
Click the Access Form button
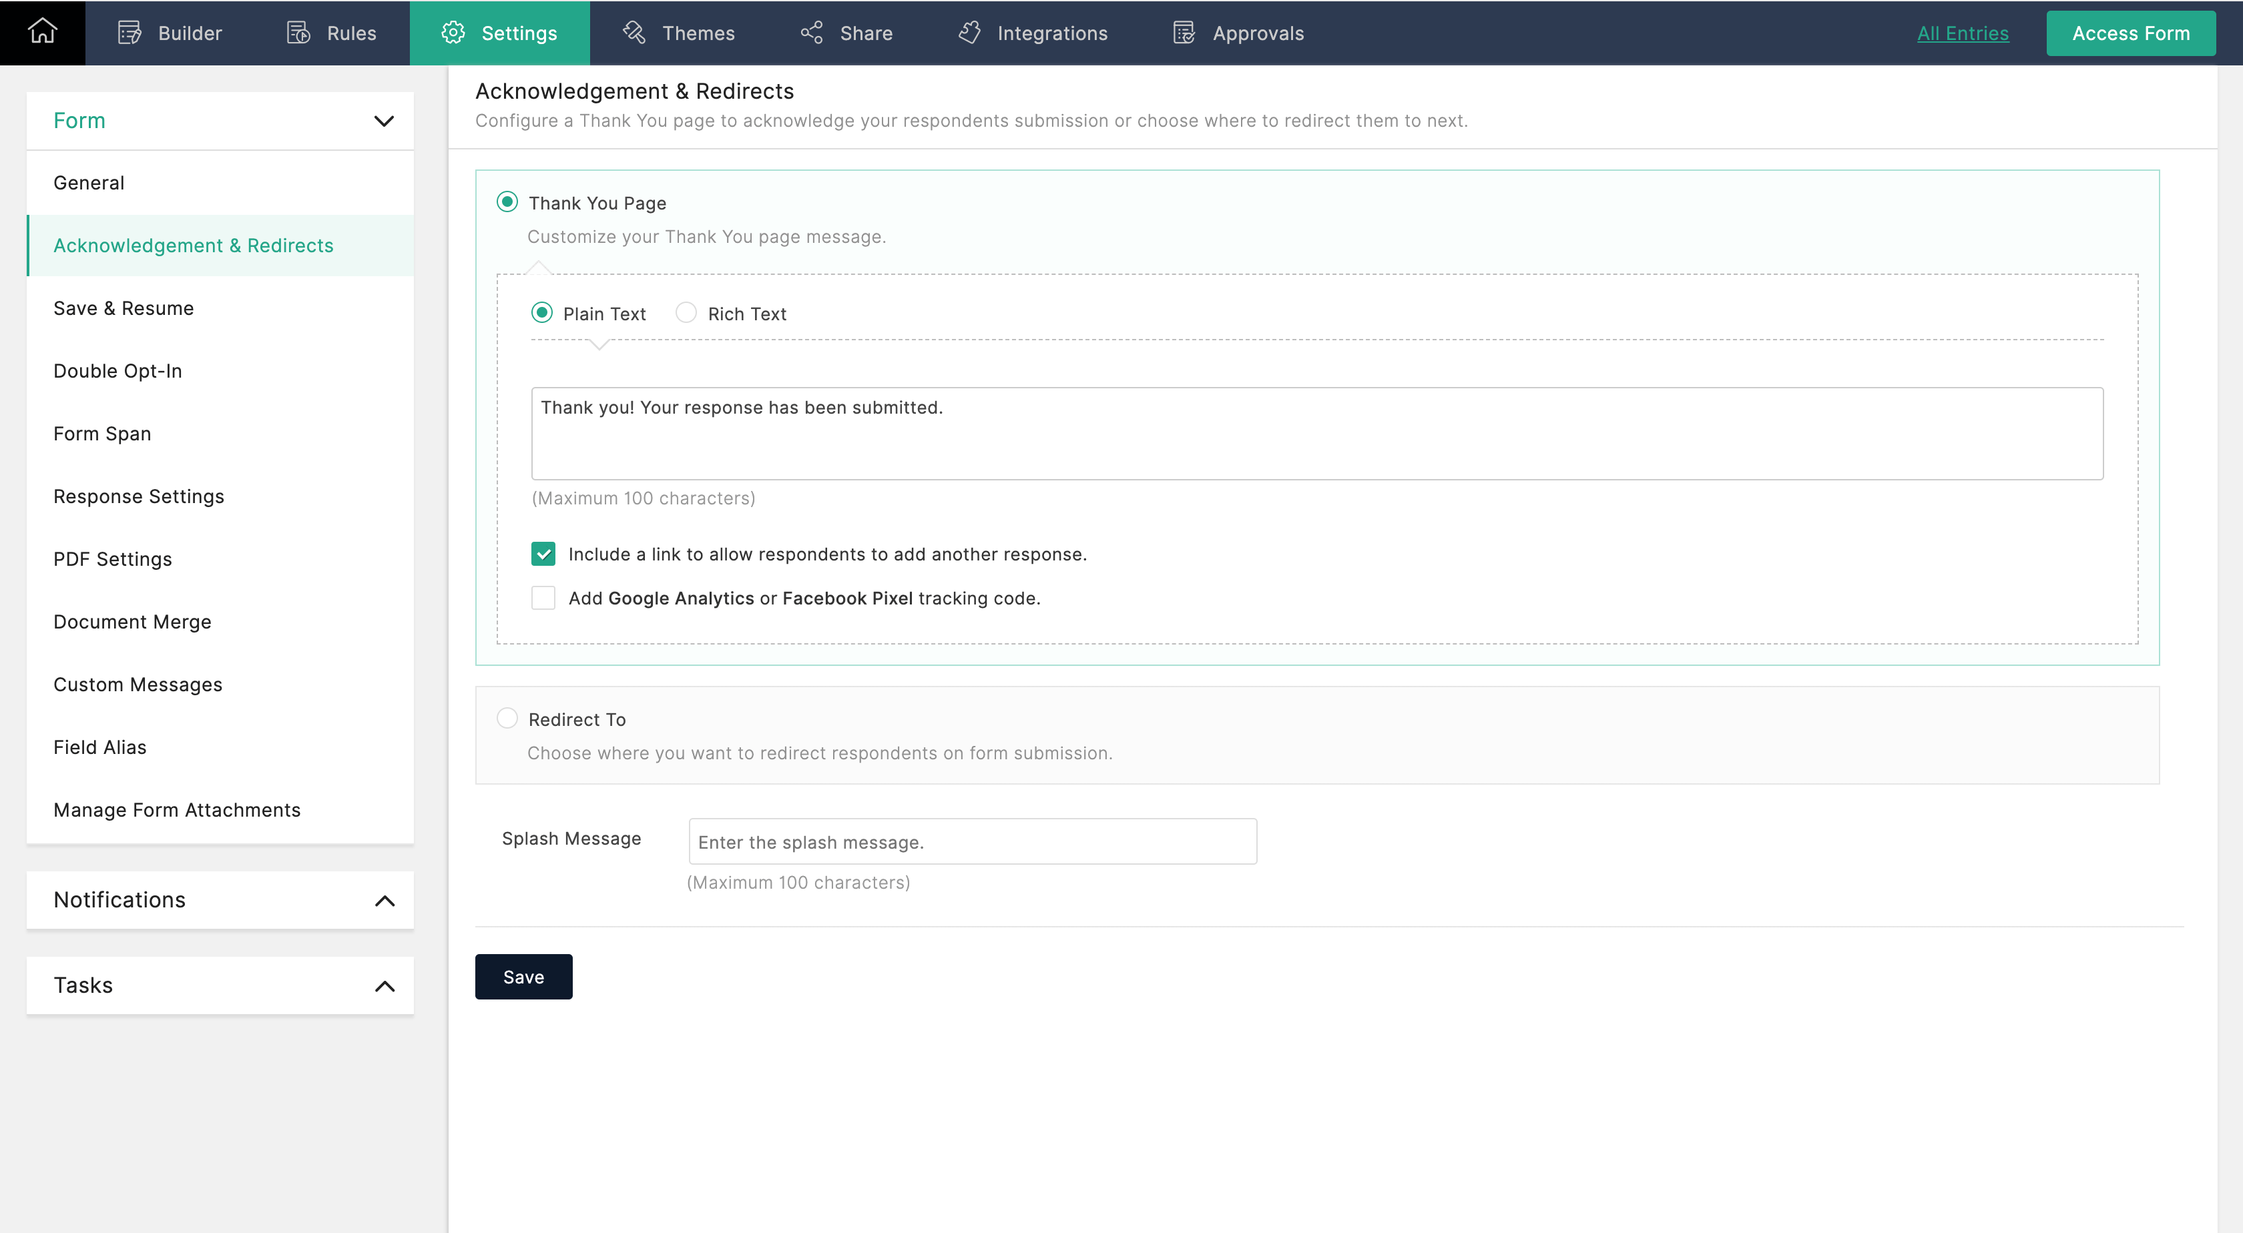click(x=2130, y=33)
